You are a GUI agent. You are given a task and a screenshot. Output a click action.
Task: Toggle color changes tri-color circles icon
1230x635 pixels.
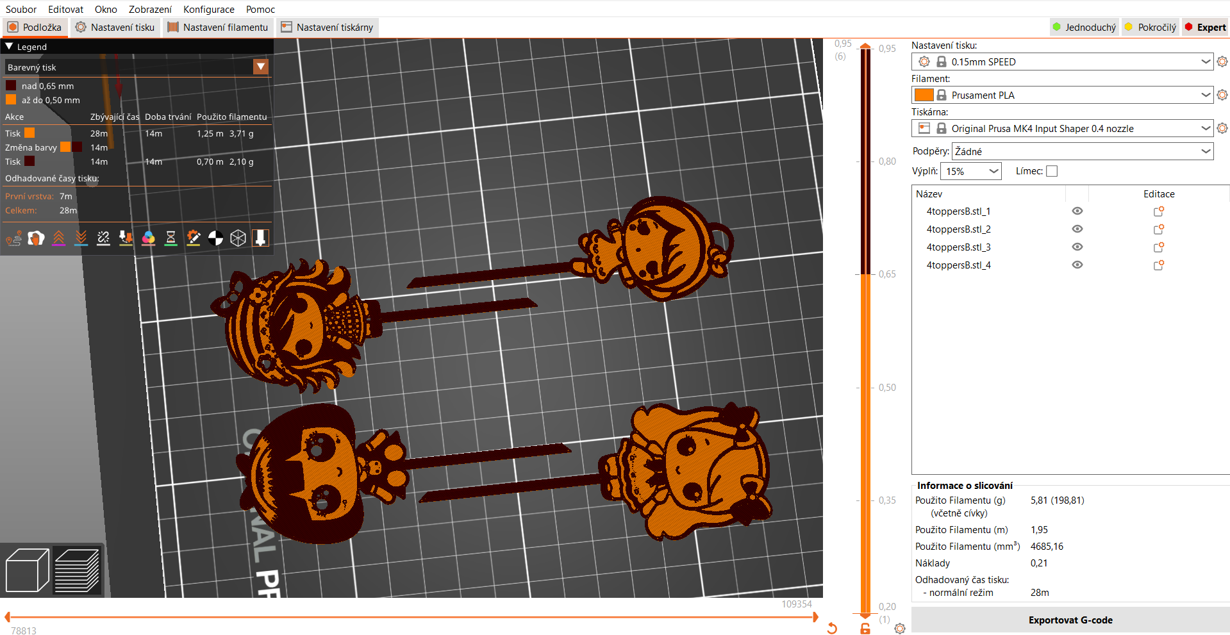click(x=148, y=238)
